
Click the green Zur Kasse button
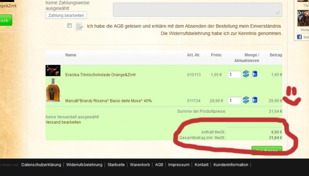(267, 150)
